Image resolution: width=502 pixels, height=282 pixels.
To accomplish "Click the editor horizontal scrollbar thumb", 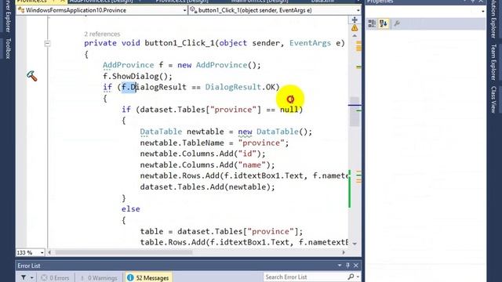I will [x=124, y=252].
